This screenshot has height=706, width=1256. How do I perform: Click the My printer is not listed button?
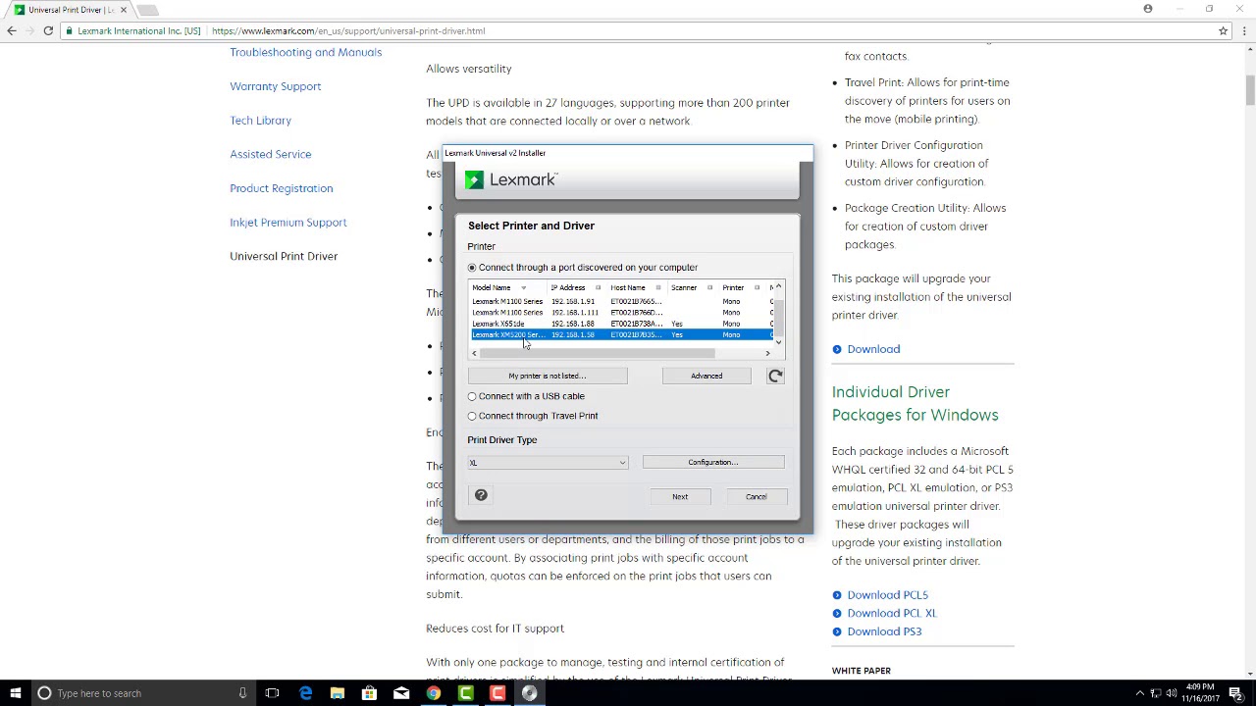coord(548,376)
